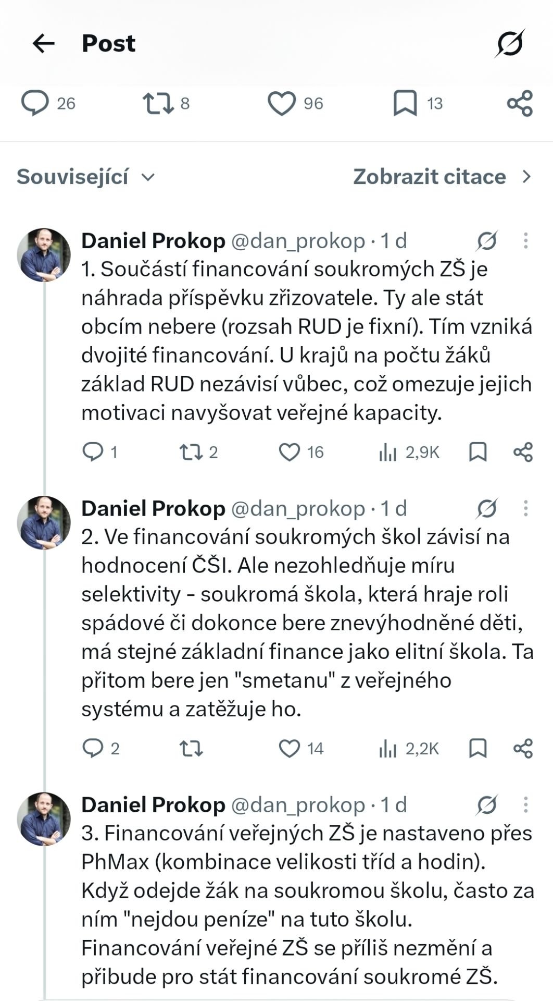Like the first reply with 16 likes
The image size is (553, 1001).
click(x=301, y=452)
